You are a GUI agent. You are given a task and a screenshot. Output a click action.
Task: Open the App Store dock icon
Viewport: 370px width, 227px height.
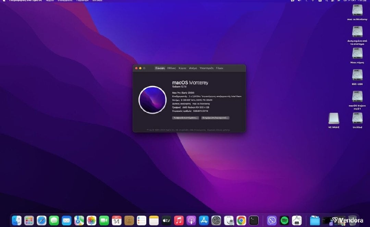pos(204,221)
